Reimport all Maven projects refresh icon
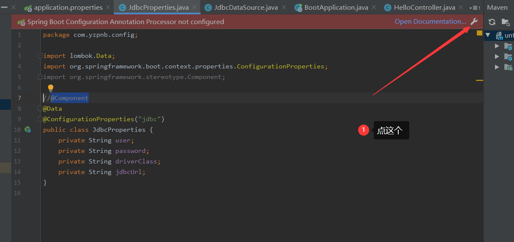The image size is (514, 242). (x=492, y=22)
